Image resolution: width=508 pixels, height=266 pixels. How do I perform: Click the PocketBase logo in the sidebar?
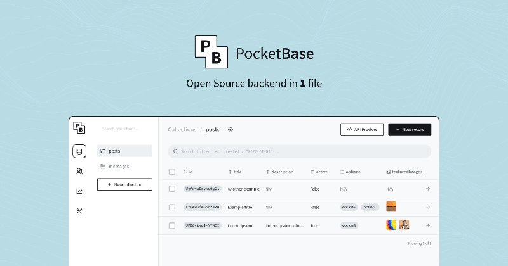click(x=79, y=129)
